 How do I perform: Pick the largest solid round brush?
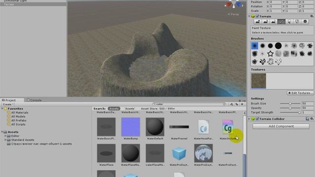pos(278,46)
